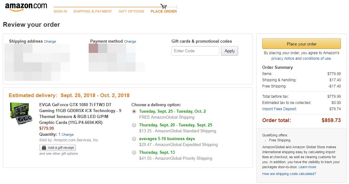Change the shipping address
Screen dimensions: 349x184
[50, 41]
